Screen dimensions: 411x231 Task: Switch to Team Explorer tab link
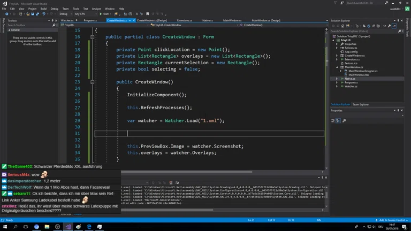[x=360, y=104]
